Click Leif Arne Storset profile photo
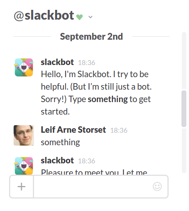Image resolution: width=189 pixels, height=211 pixels. pyautogui.click(x=24, y=135)
